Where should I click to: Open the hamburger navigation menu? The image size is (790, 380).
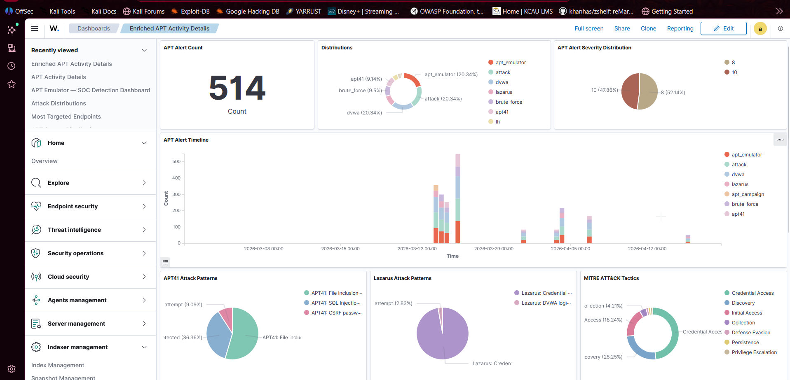coord(35,28)
